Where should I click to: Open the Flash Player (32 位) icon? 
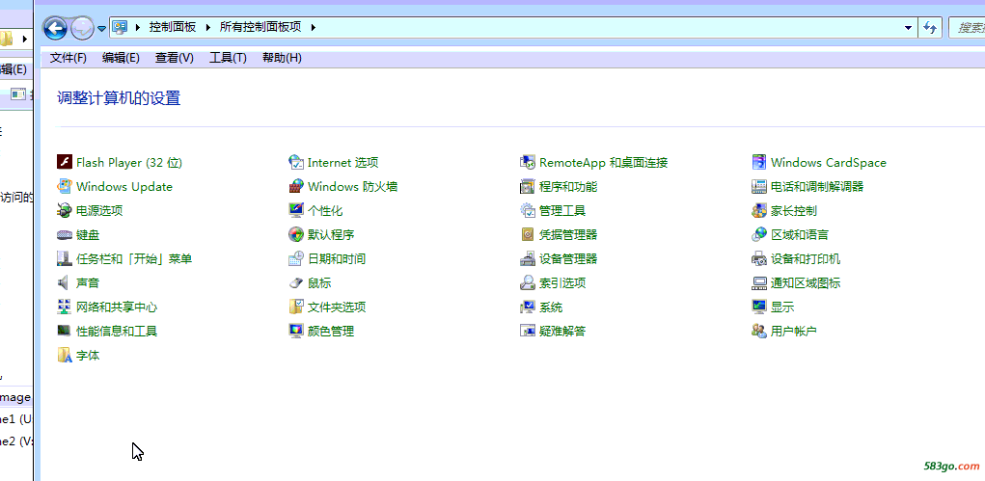(65, 163)
